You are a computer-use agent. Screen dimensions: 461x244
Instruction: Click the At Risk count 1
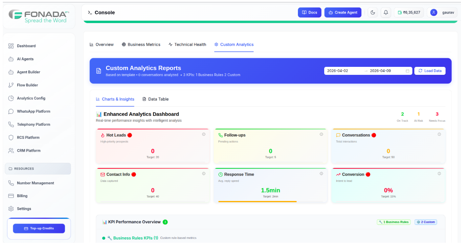pyautogui.click(x=419, y=114)
